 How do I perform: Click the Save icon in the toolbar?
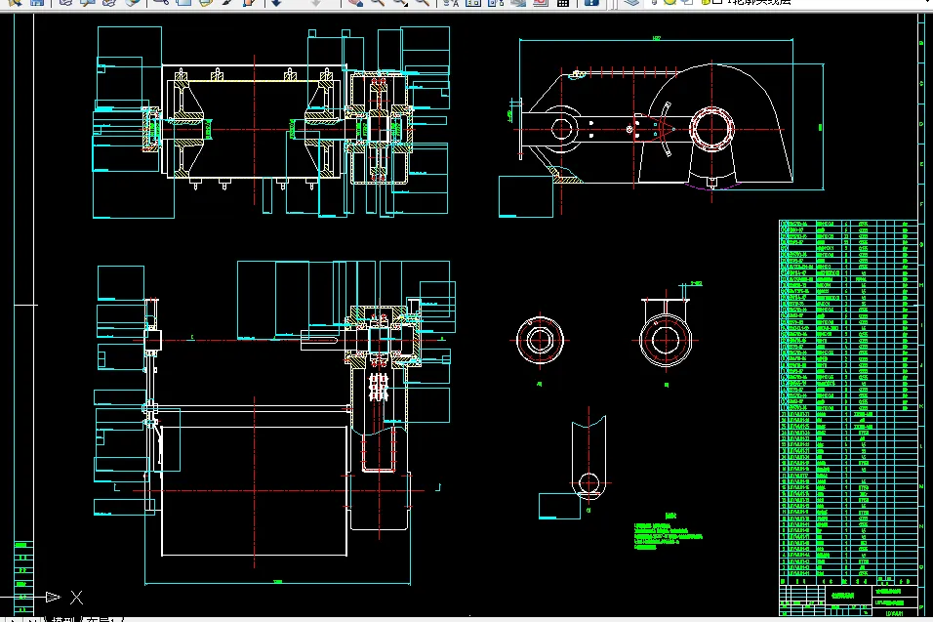click(37, 2)
